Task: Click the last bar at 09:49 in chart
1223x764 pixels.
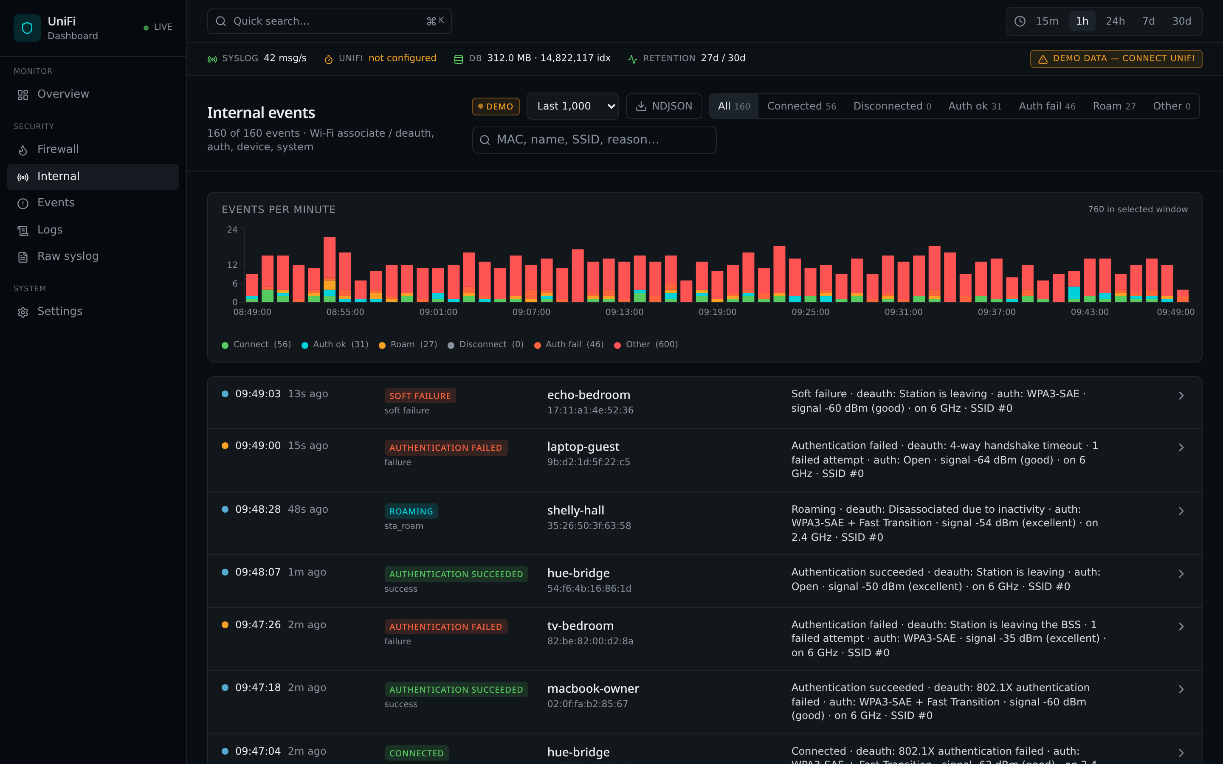Action: tap(1183, 296)
